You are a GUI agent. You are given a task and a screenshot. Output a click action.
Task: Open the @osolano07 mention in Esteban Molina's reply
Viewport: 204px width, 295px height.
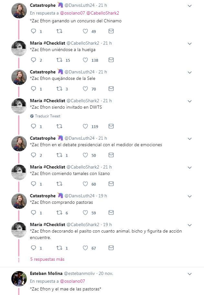pyautogui.click(x=72, y=281)
